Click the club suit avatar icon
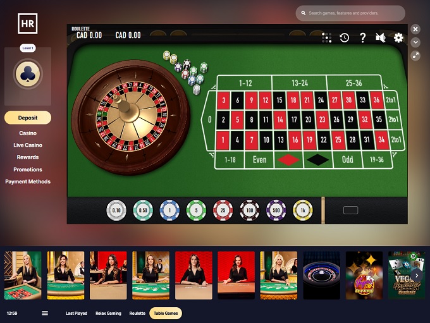Image resolution: width=430 pixels, height=323 pixels. coord(28,74)
